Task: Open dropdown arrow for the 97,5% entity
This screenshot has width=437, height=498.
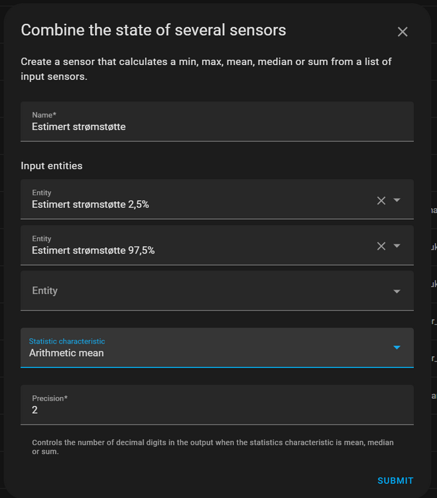Action: coord(397,246)
